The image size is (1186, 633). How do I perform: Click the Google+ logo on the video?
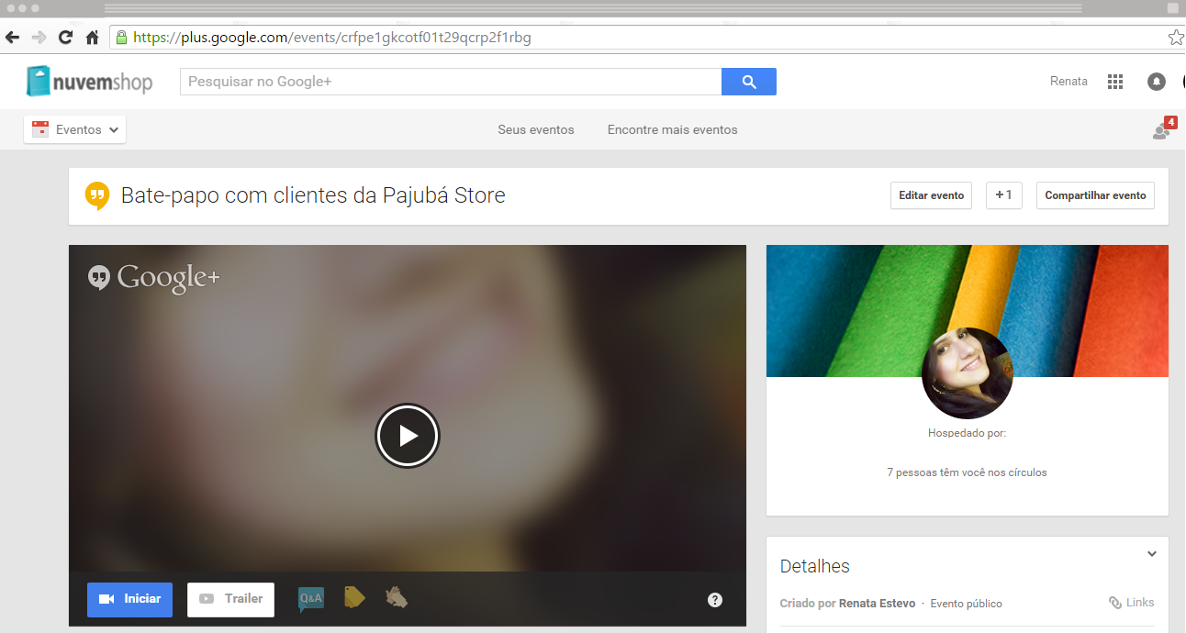[154, 277]
